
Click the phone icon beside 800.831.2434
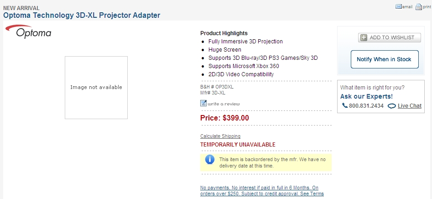coord(345,105)
